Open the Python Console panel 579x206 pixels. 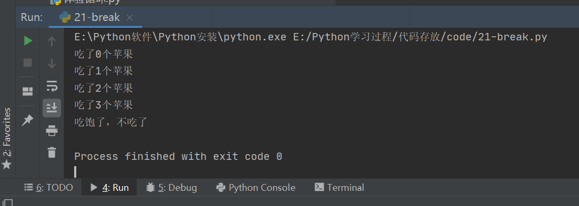coord(256,188)
